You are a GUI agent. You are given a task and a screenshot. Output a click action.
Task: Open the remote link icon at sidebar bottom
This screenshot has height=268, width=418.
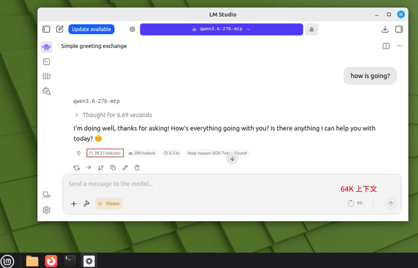coord(47,195)
